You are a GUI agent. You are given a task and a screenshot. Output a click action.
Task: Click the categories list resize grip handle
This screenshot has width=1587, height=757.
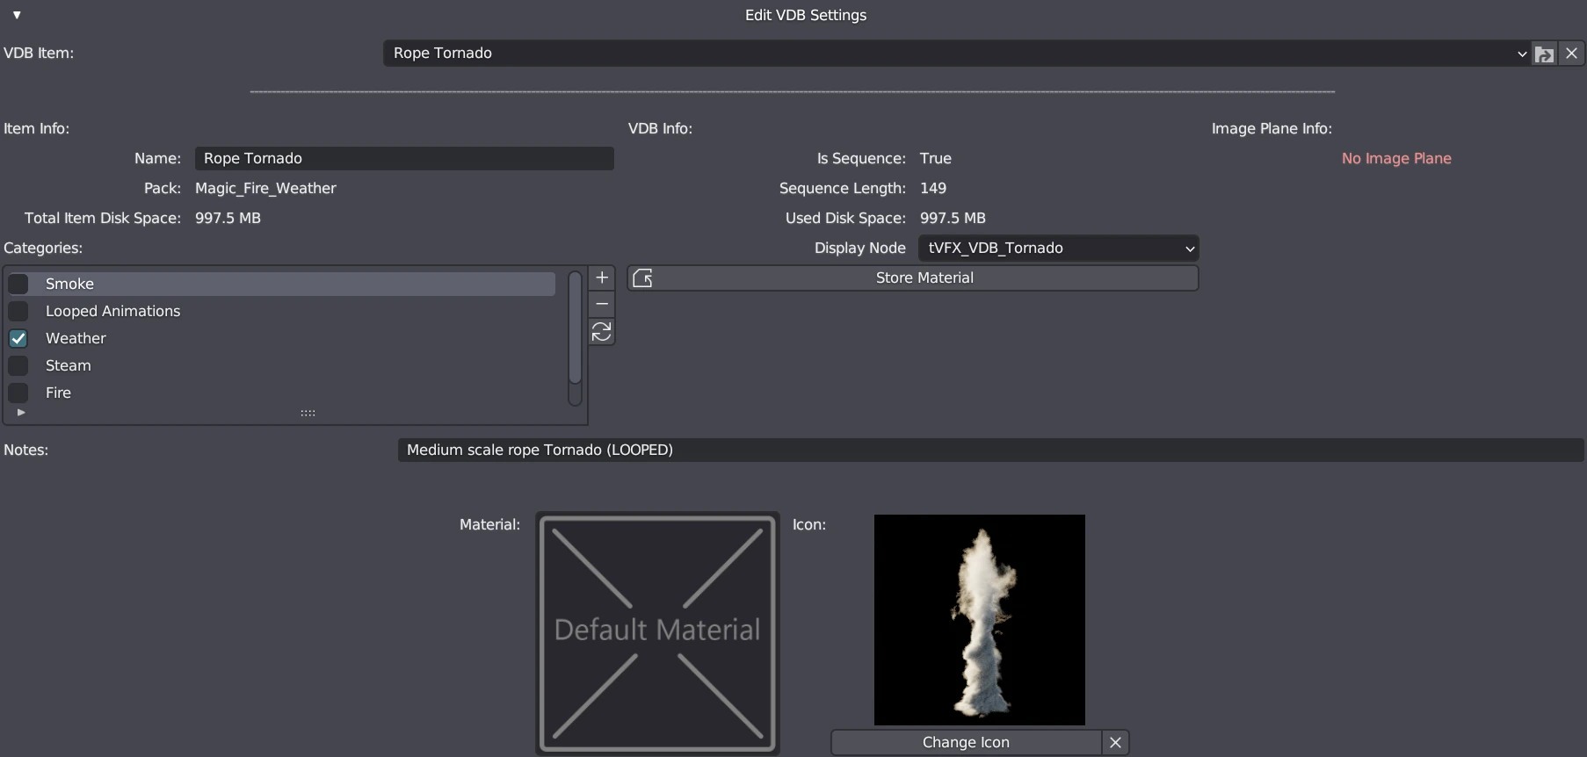point(308,413)
